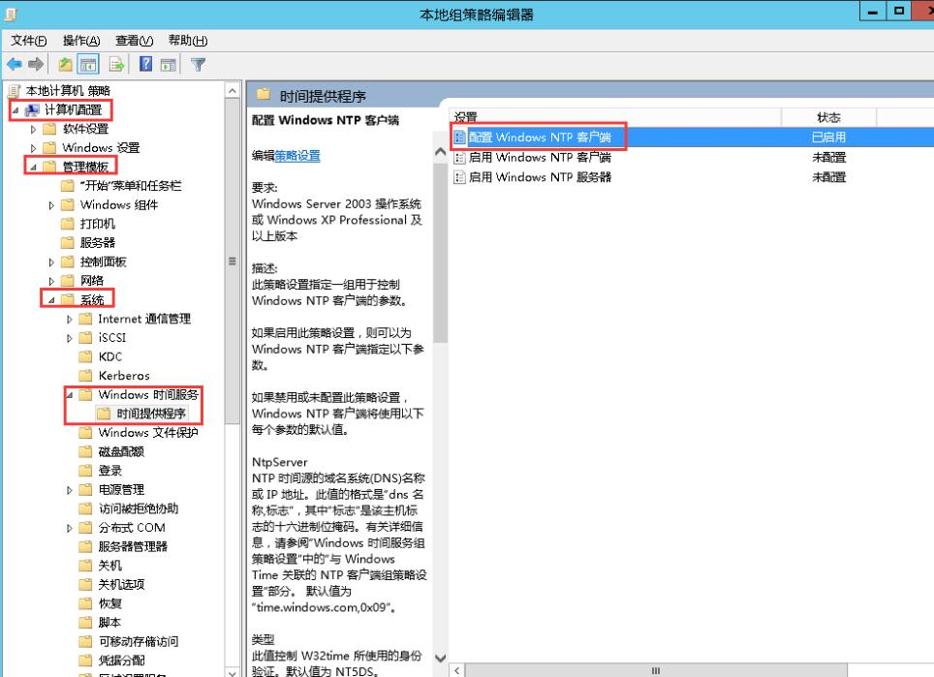Select the 启用 Windows NTP 客户端 policy row
Viewport: 934px width, 677px height.
coord(691,157)
